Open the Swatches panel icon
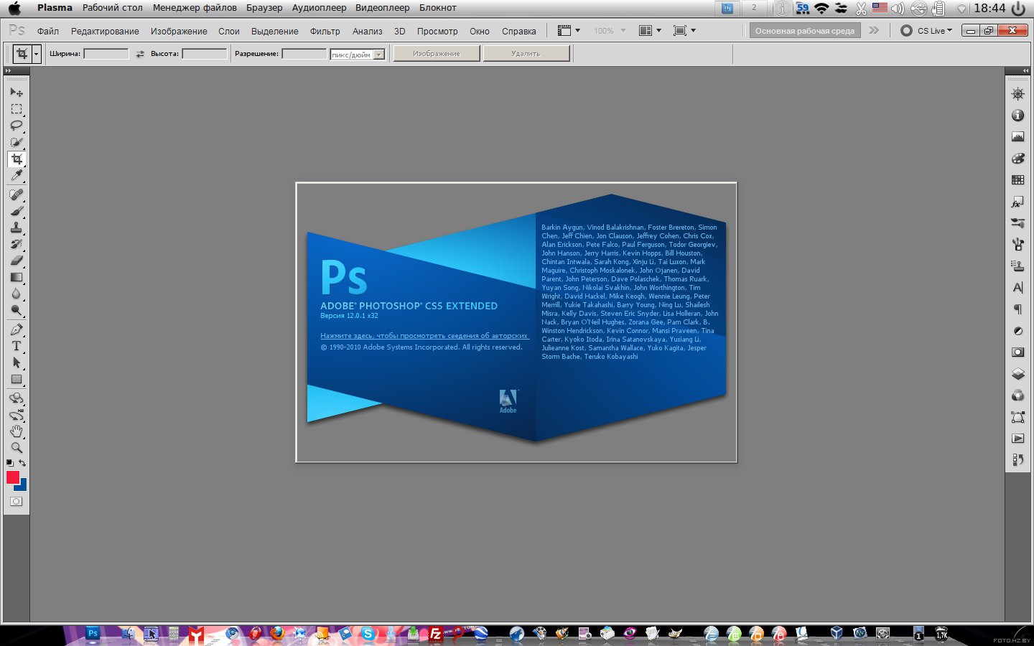This screenshot has width=1034, height=646. pos(1017,180)
